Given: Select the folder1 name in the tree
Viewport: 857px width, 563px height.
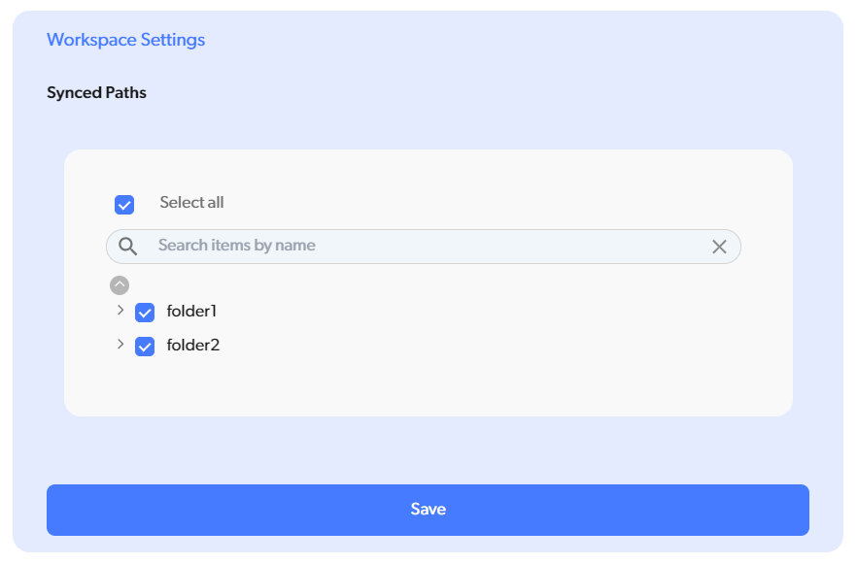Looking at the screenshot, I should [x=191, y=312].
